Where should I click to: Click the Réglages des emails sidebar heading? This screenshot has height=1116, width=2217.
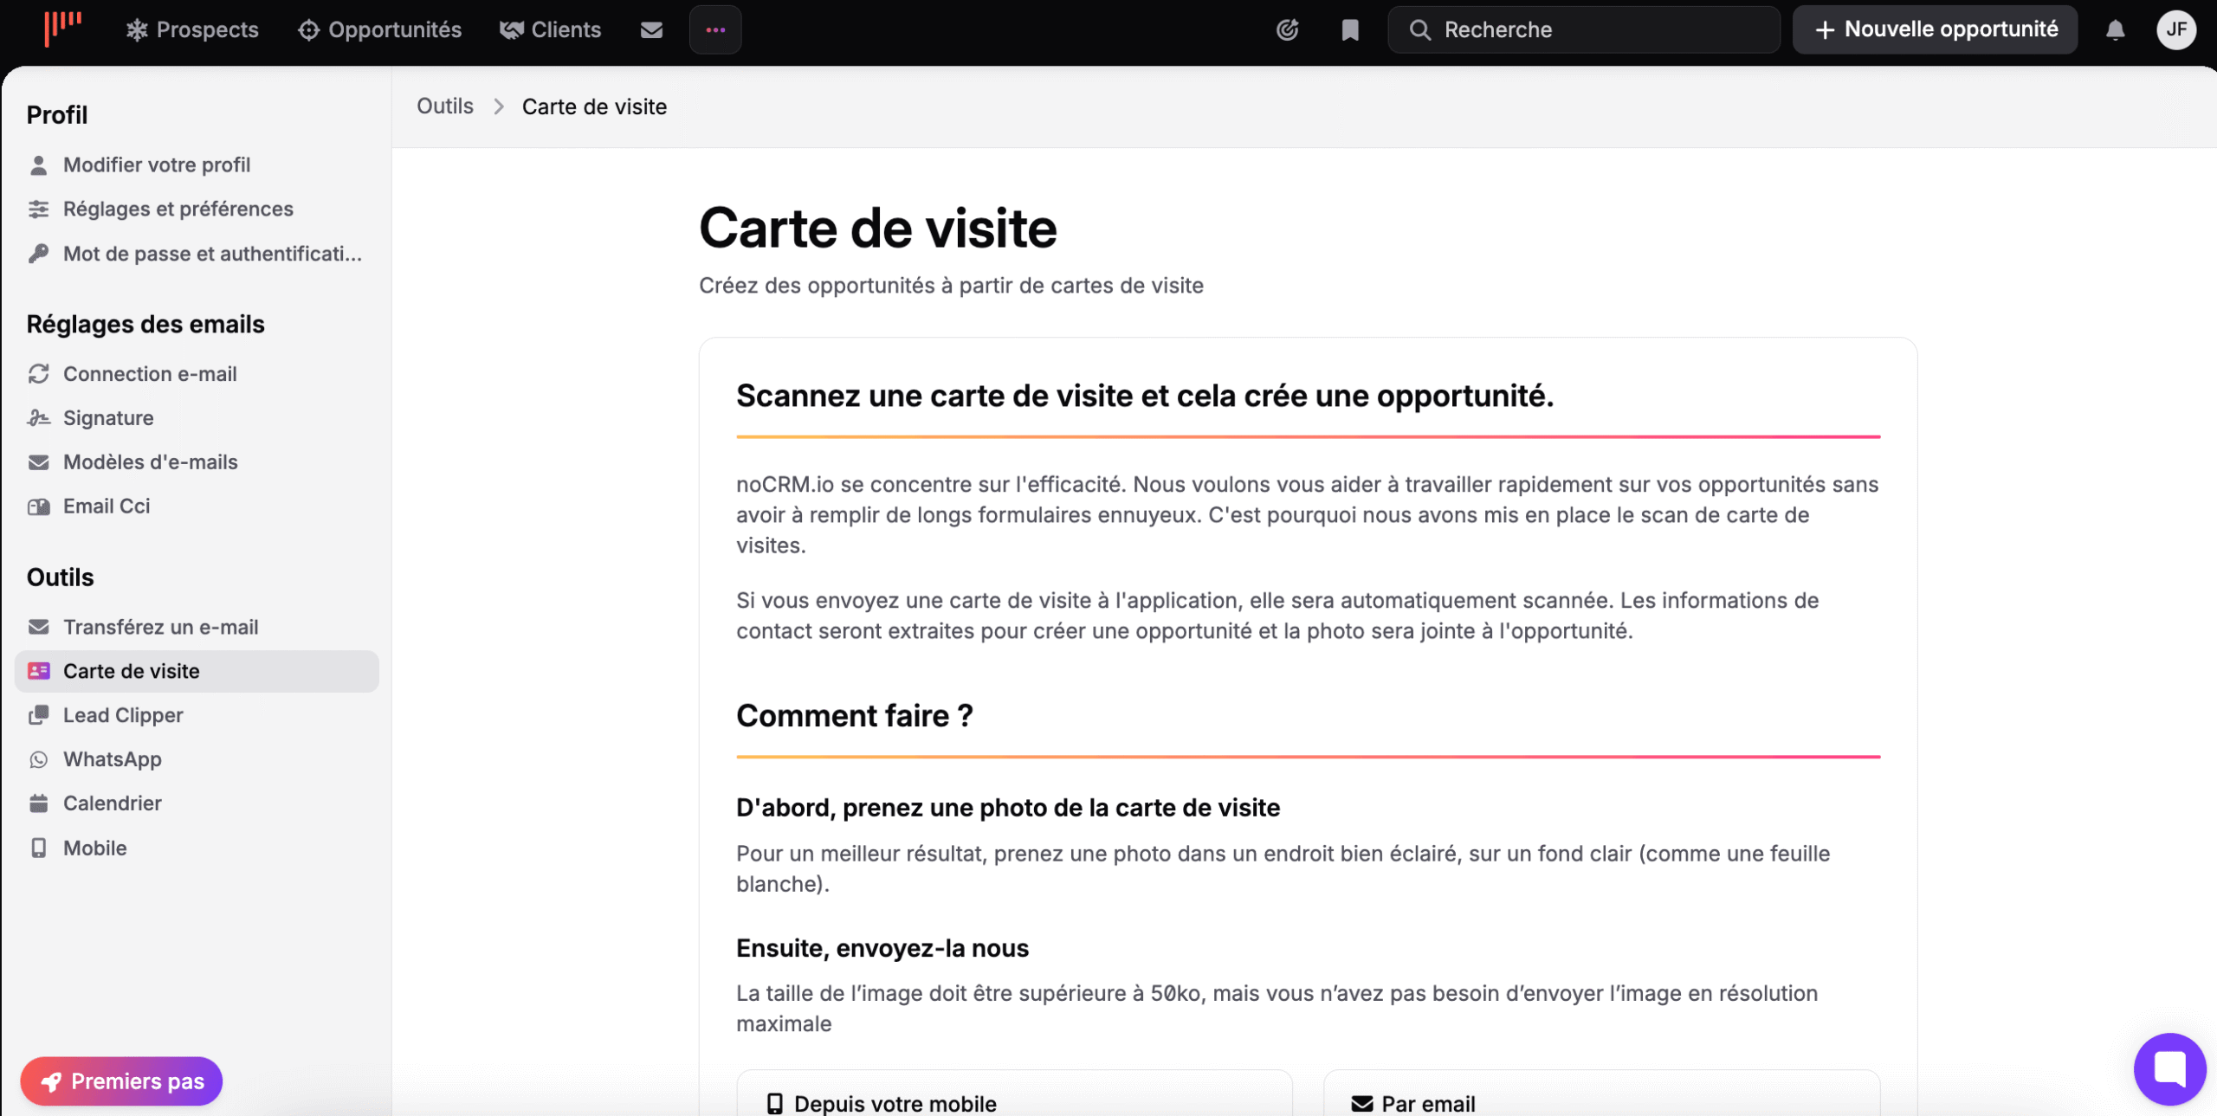(x=145, y=324)
